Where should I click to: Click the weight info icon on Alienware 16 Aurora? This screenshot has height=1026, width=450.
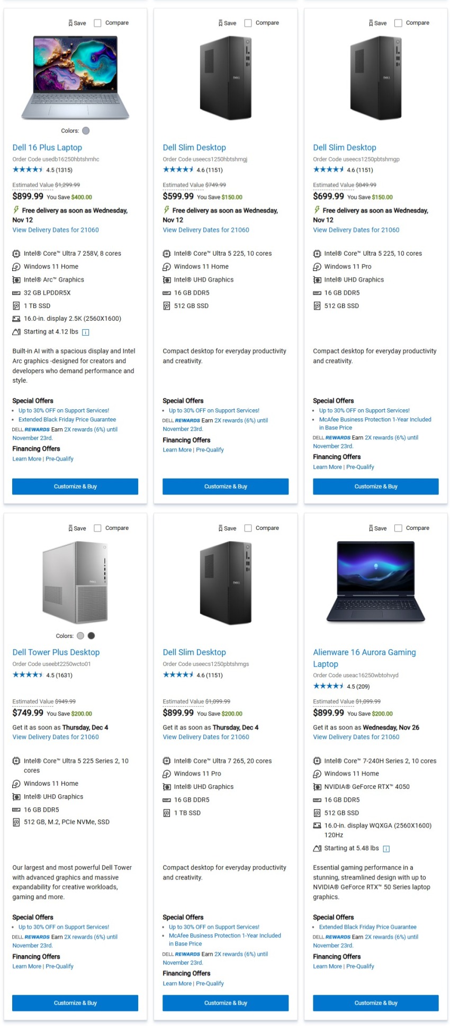point(386,849)
